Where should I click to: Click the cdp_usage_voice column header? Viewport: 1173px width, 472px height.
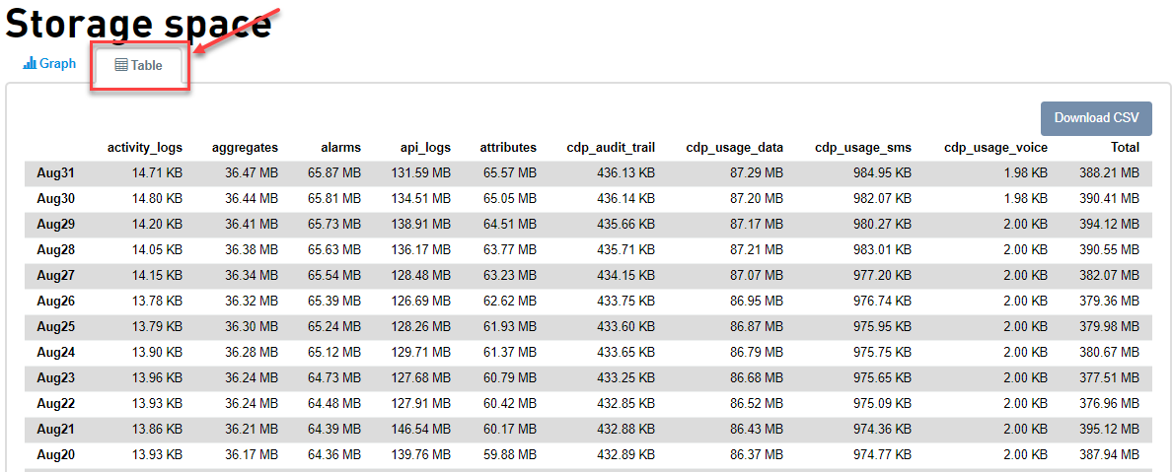click(x=995, y=148)
